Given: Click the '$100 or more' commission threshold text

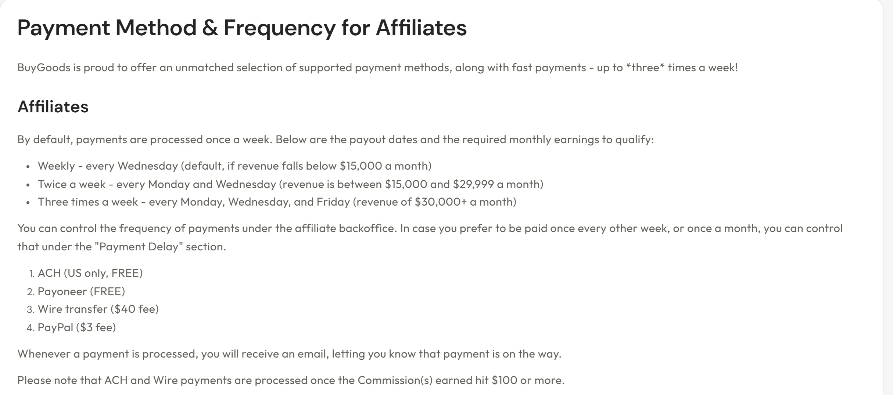Looking at the screenshot, I should coord(526,380).
